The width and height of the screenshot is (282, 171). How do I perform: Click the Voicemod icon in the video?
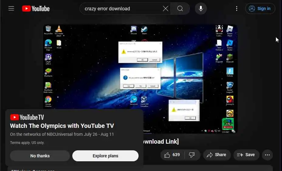134,100
